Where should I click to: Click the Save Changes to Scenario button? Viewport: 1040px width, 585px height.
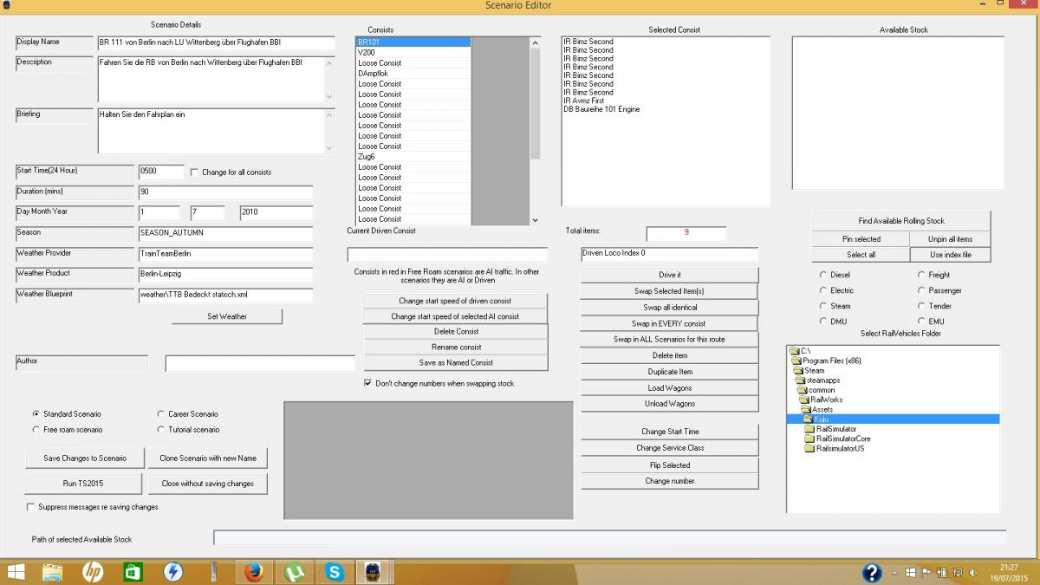click(85, 458)
